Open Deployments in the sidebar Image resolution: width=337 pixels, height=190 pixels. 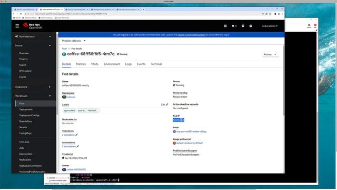pos(26,109)
